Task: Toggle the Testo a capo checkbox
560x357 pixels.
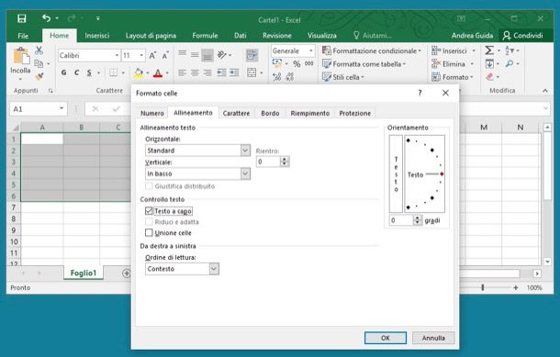Action: (x=149, y=211)
